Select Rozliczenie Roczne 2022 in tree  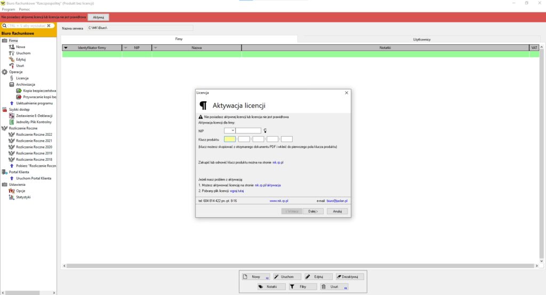(34, 134)
